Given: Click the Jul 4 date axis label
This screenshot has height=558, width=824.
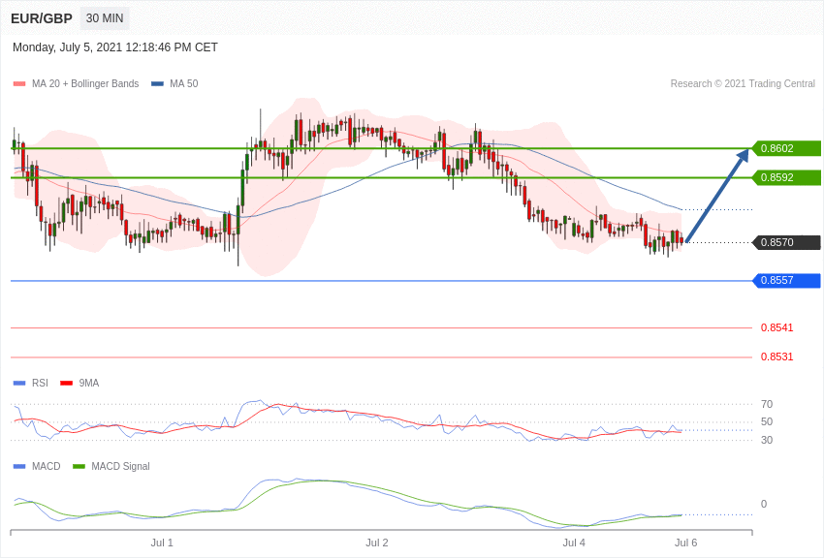Looking at the screenshot, I should [574, 542].
